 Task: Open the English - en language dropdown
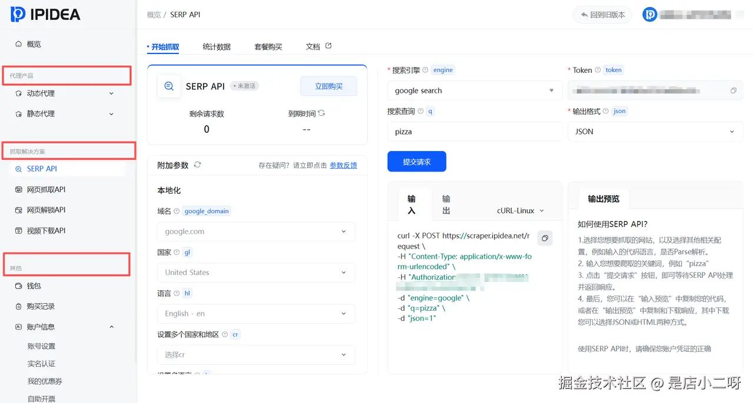[x=256, y=314]
